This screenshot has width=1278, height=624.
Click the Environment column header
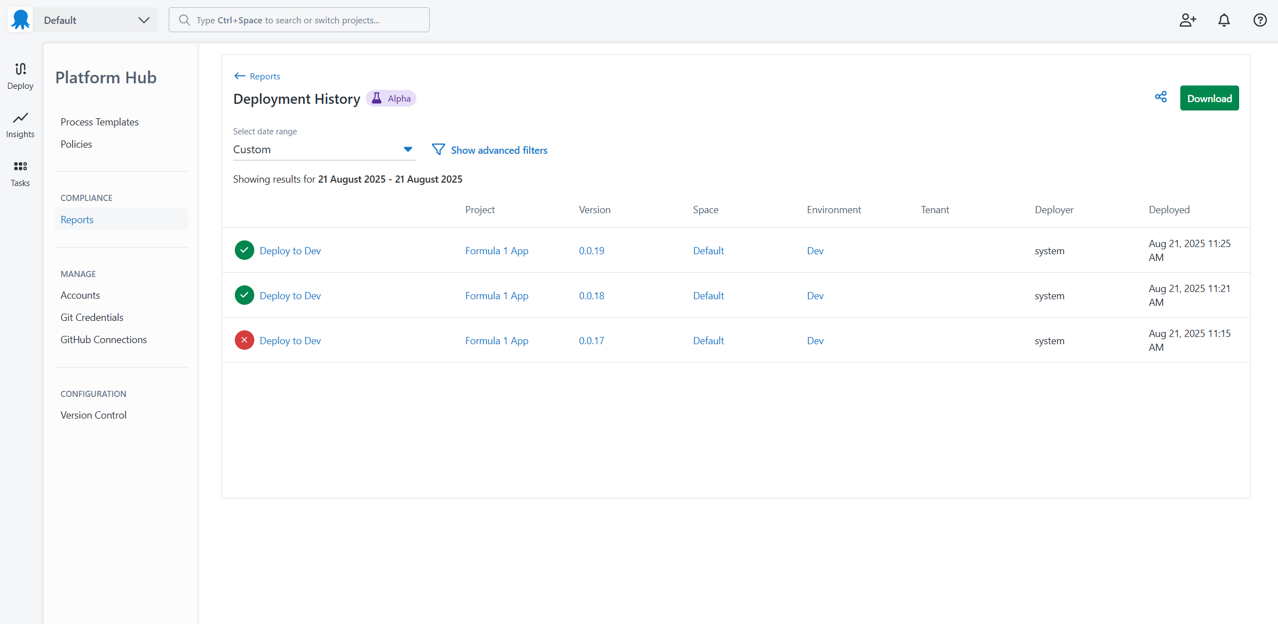point(834,209)
